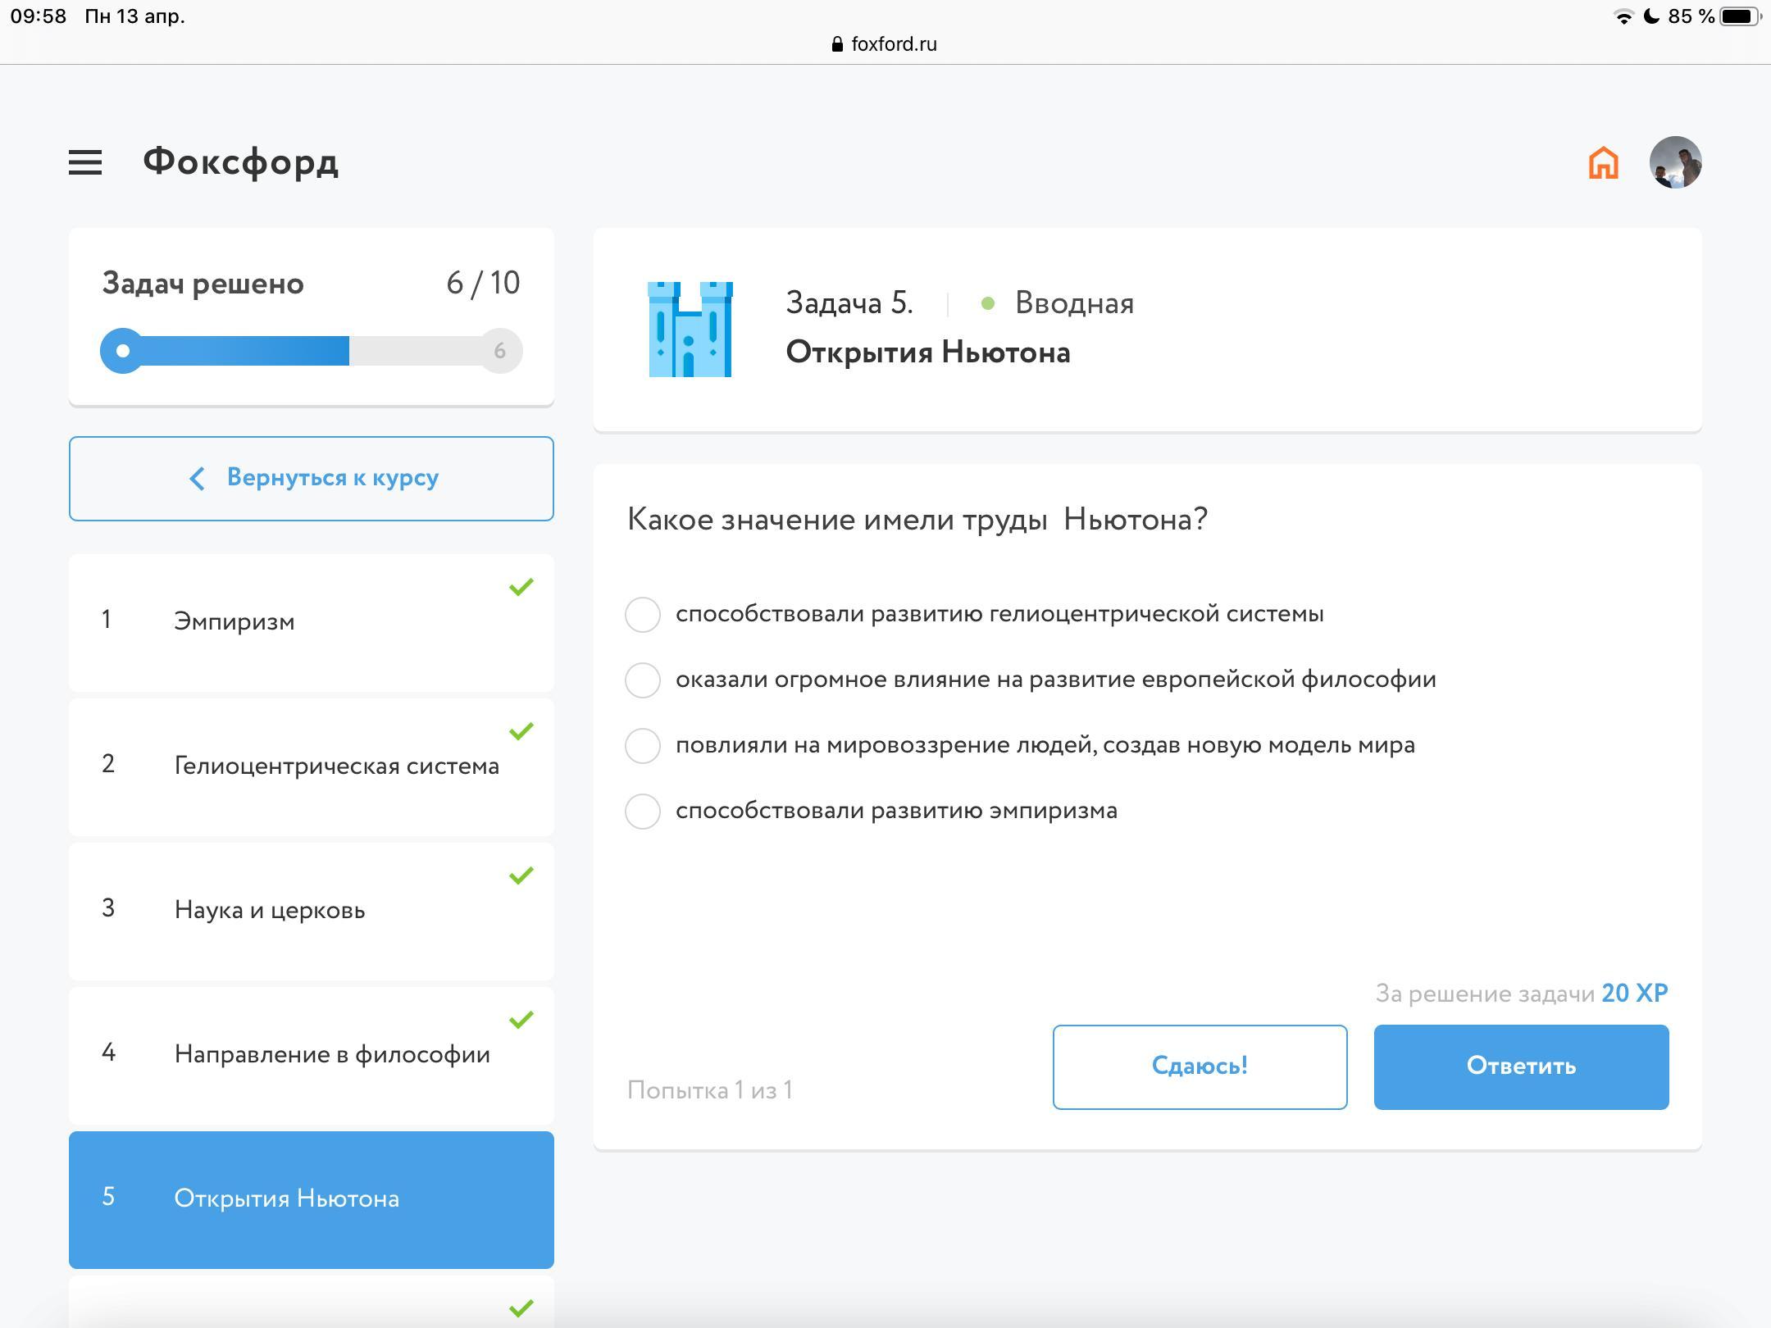Open task 2 Гелиоцентрическая система
The image size is (1771, 1328).
(x=312, y=766)
